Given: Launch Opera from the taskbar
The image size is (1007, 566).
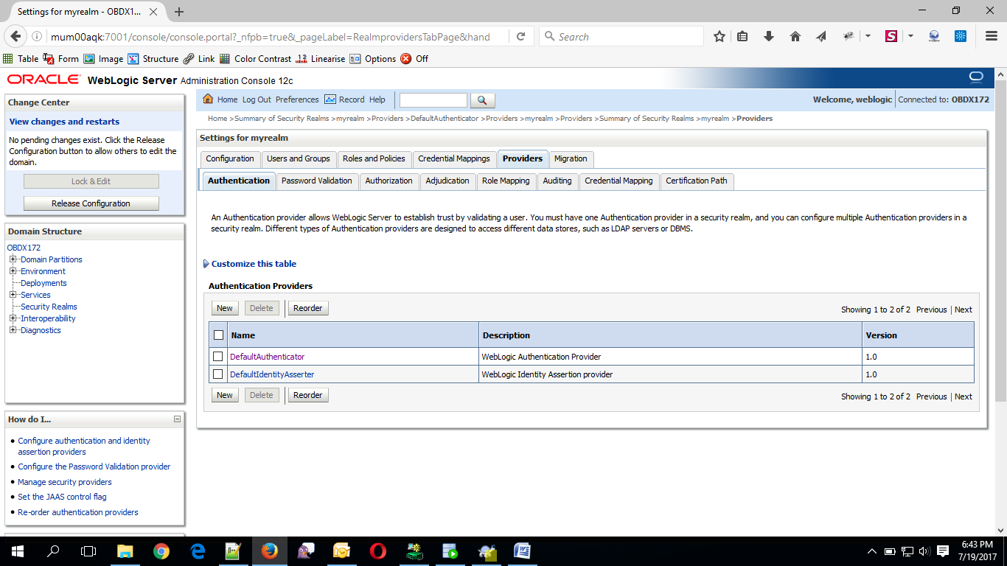Looking at the screenshot, I should tap(377, 551).
